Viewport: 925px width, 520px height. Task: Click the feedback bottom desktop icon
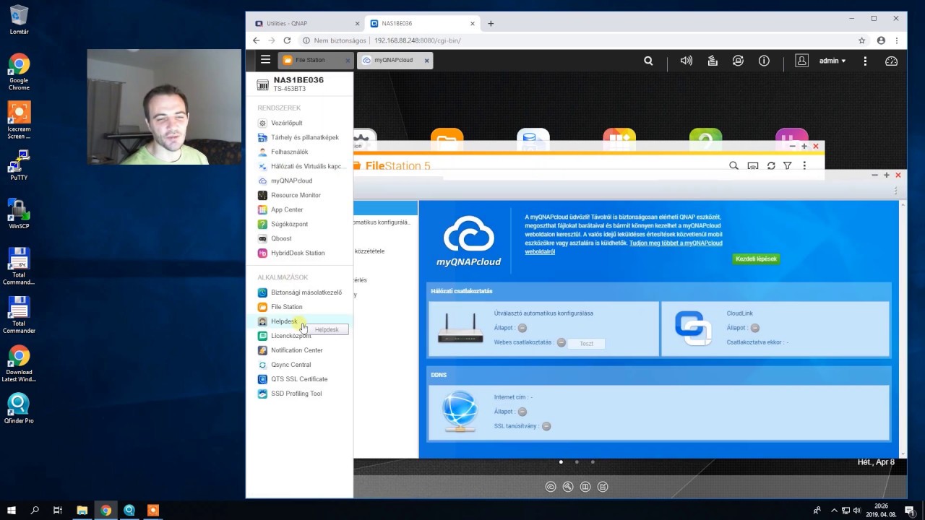pyautogui.click(x=603, y=487)
